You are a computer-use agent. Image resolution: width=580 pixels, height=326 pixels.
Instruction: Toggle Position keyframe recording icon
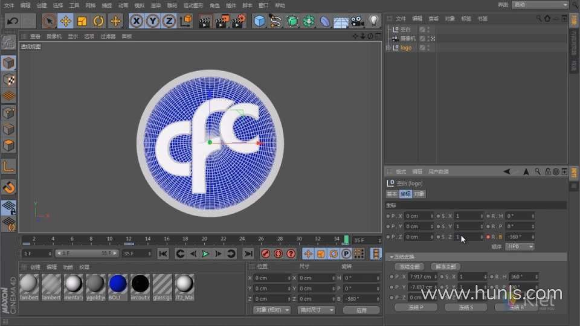pos(308,254)
